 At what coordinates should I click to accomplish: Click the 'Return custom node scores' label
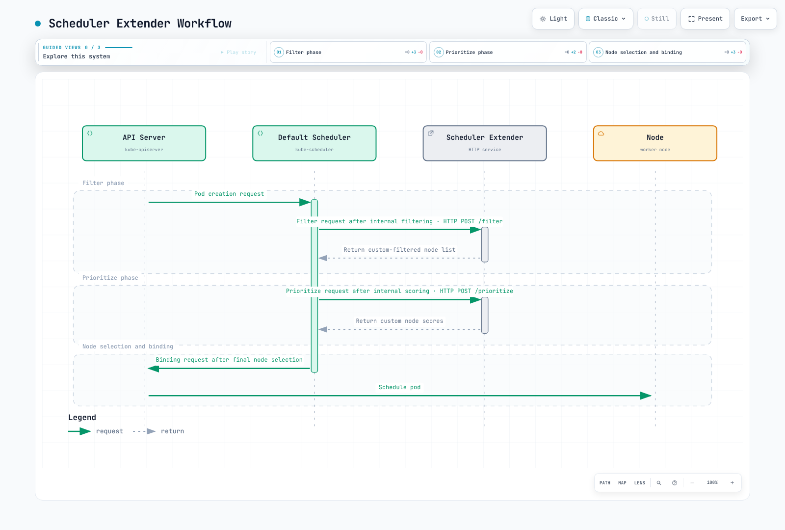click(x=399, y=321)
